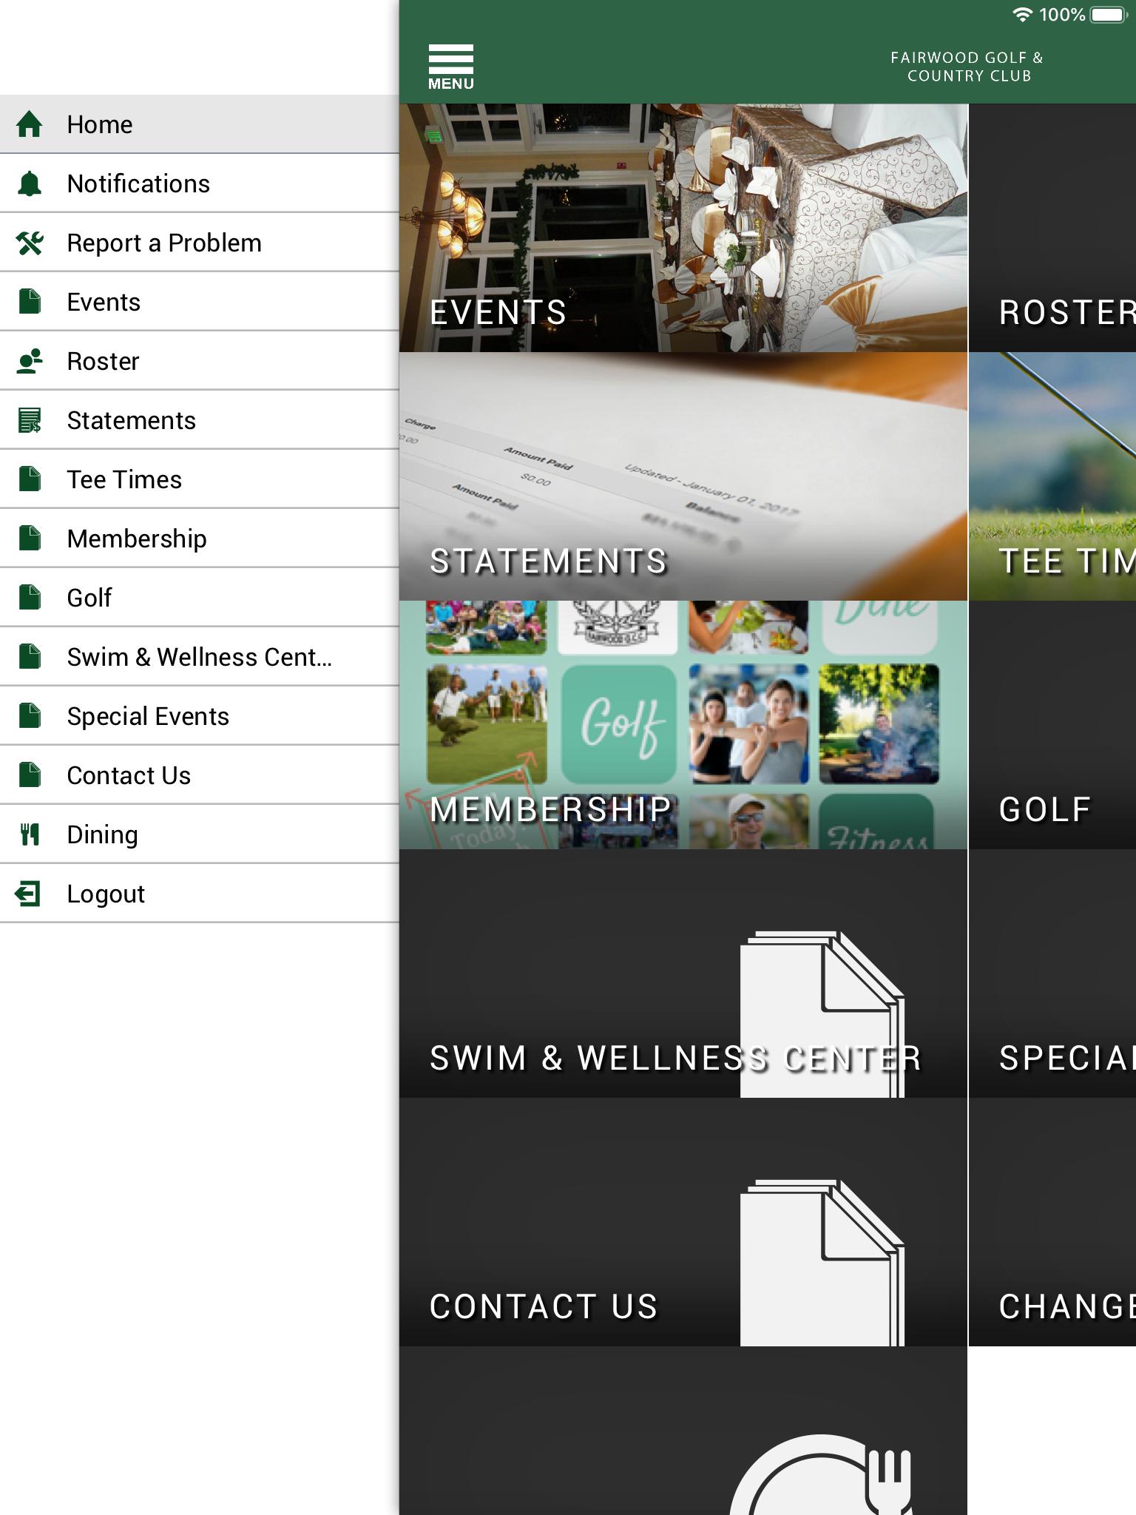1136x1515 pixels.
Task: Click the stacked pages icon on Contact Us tile
Action: coord(822,1262)
